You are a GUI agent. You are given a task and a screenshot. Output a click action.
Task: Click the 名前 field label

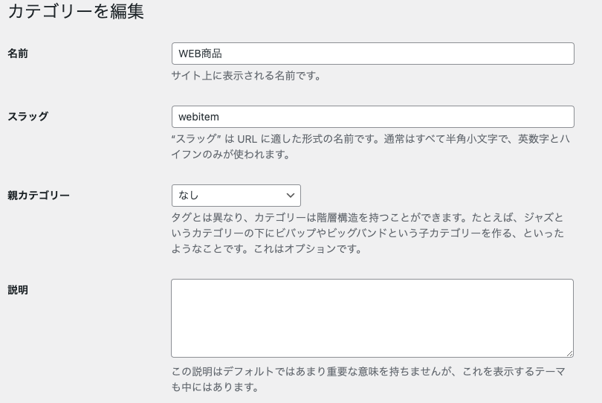pos(18,54)
